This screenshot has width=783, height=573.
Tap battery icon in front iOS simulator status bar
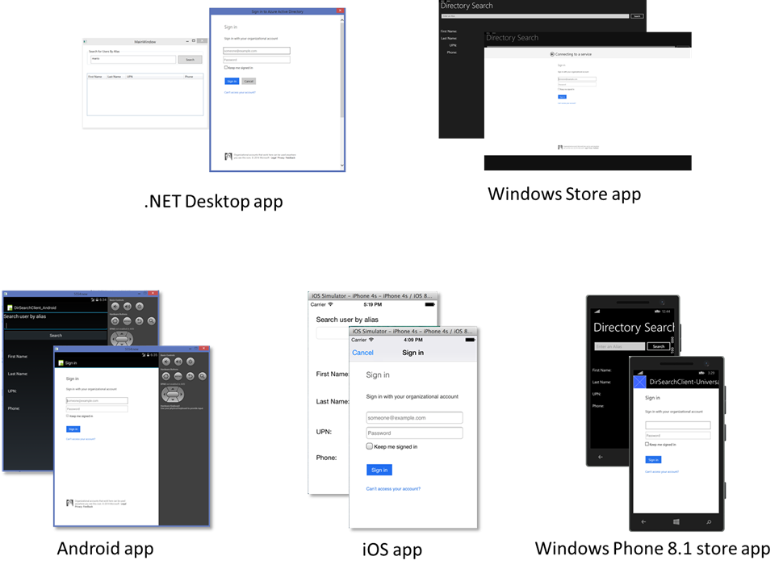[x=470, y=340]
